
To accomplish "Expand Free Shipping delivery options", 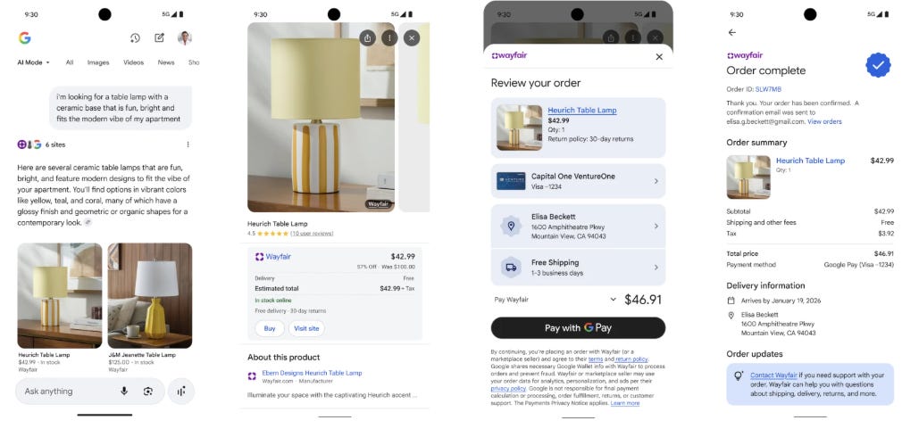I will point(578,267).
